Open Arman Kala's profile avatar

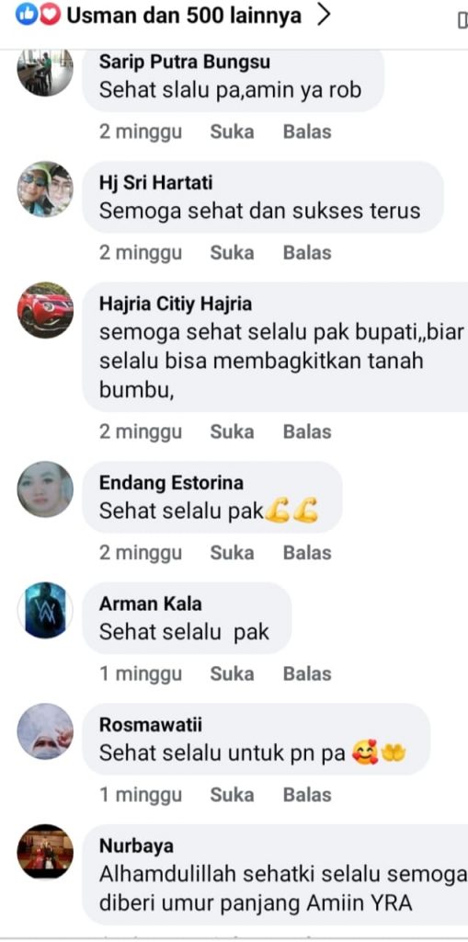(x=45, y=610)
